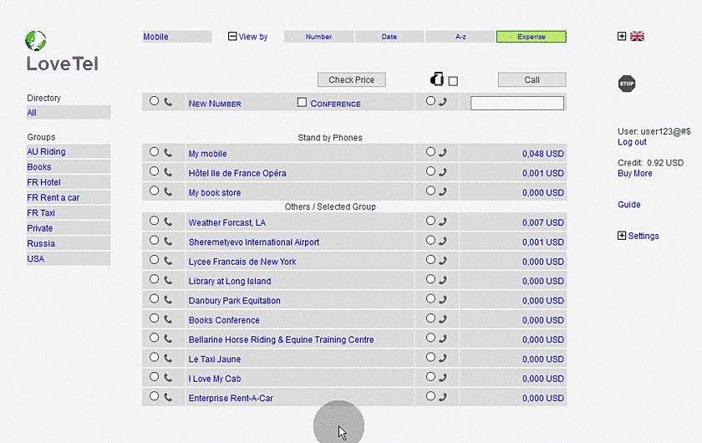The image size is (702, 443).
Task: Click the left phone icon for My mobile
Action: tap(168, 153)
